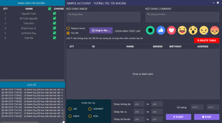Select the random dice reaction icon

coord(150,30)
